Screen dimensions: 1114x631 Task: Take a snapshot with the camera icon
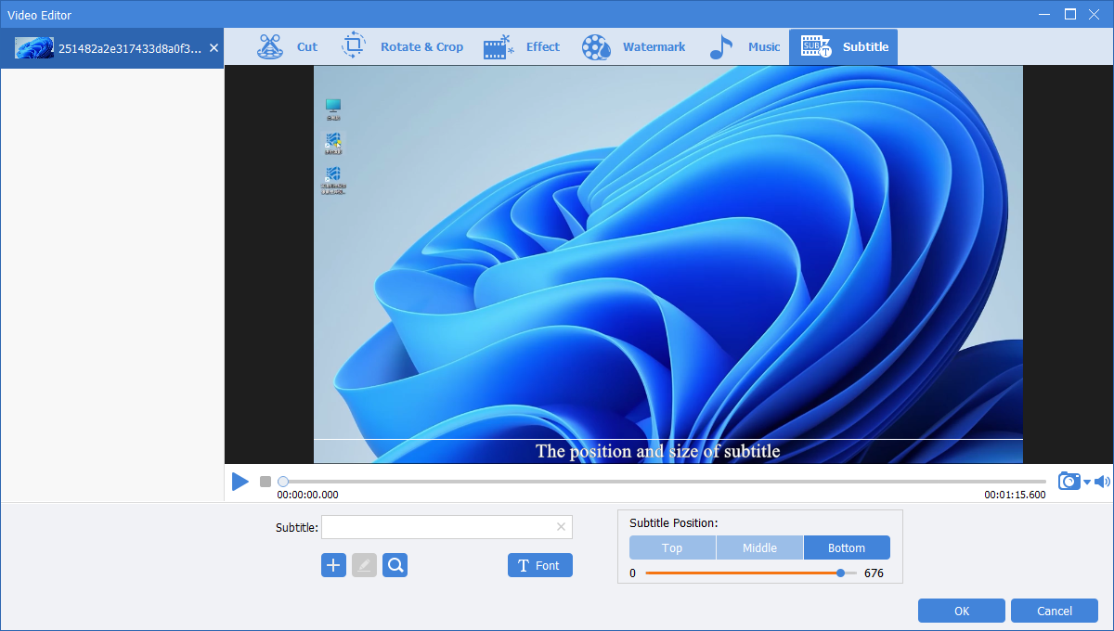click(1069, 481)
